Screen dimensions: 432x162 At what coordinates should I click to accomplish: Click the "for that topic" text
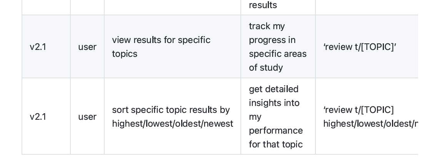(x=275, y=144)
